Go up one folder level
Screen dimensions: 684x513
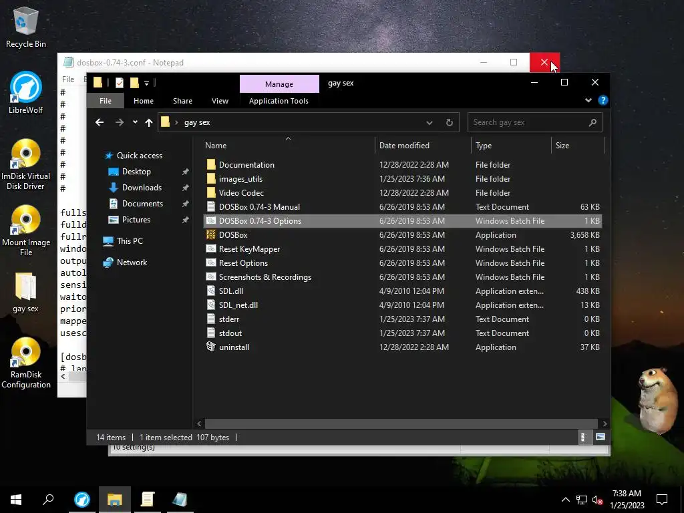pyautogui.click(x=149, y=123)
